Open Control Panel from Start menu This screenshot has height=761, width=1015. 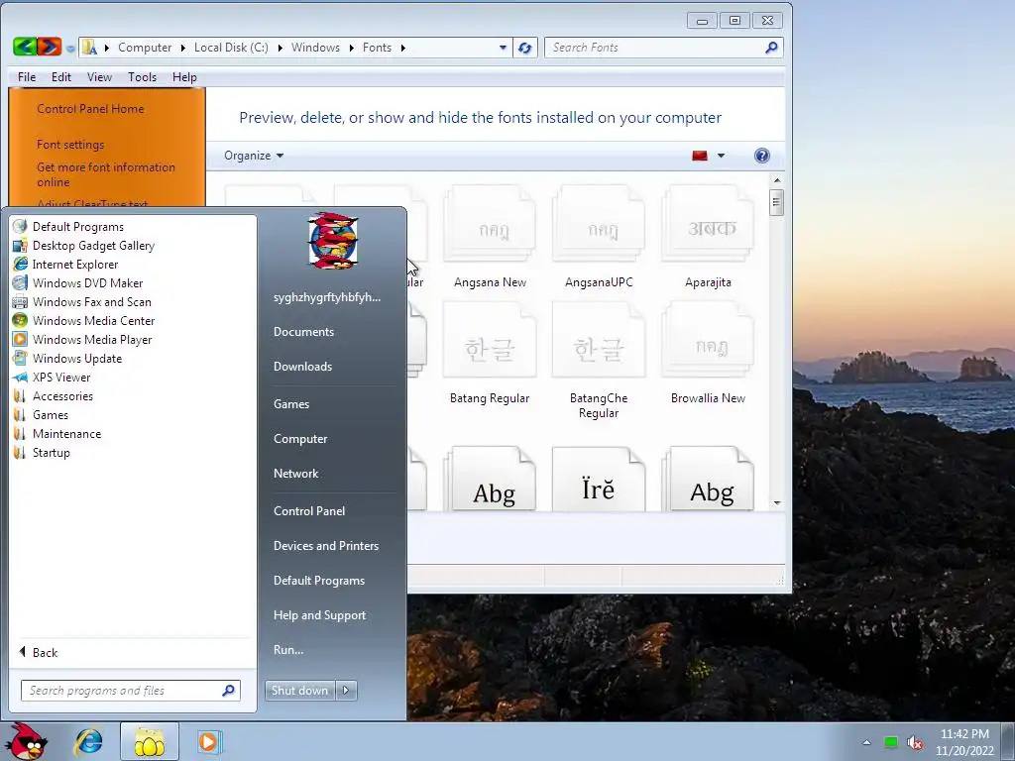click(x=309, y=510)
